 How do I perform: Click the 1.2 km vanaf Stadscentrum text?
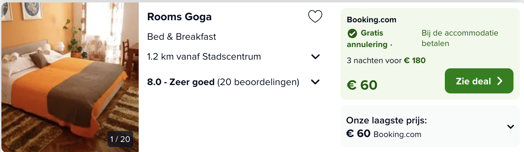[204, 56]
